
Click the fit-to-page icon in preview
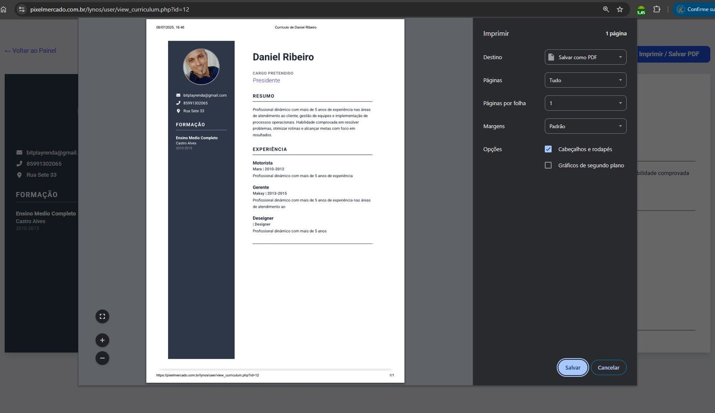(102, 316)
